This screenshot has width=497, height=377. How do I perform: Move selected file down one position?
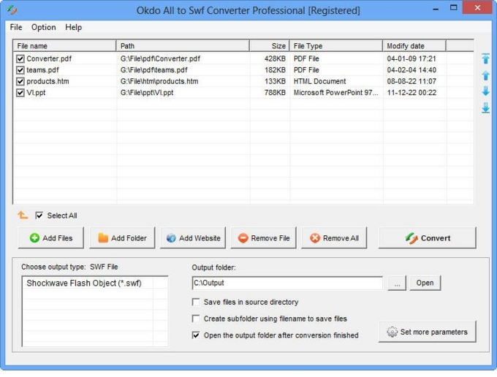[485, 91]
